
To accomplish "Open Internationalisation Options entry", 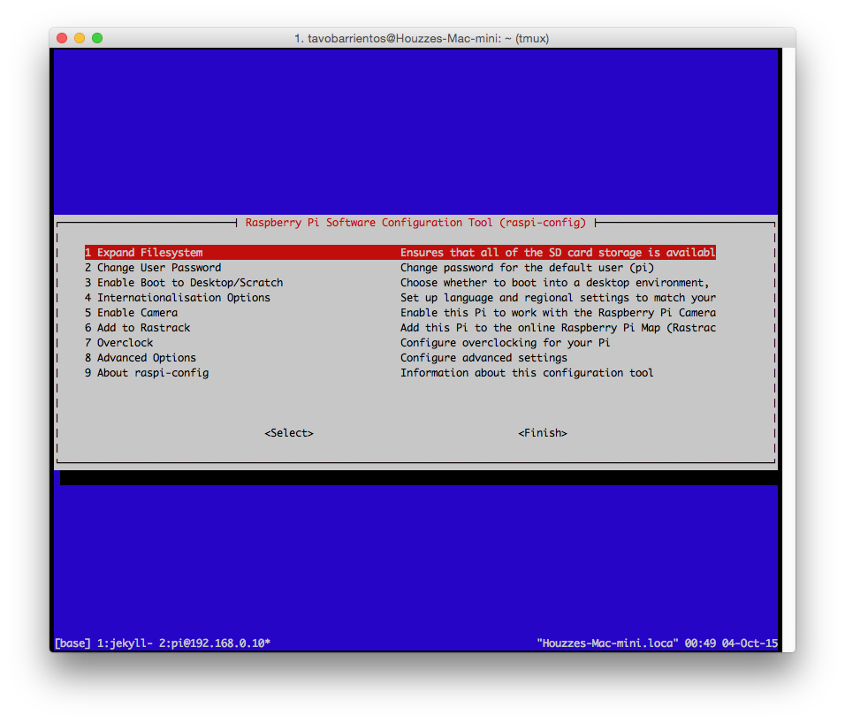I will pos(178,298).
